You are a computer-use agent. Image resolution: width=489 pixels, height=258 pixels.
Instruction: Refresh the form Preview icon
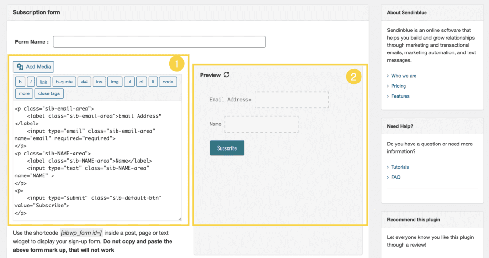[x=227, y=75]
